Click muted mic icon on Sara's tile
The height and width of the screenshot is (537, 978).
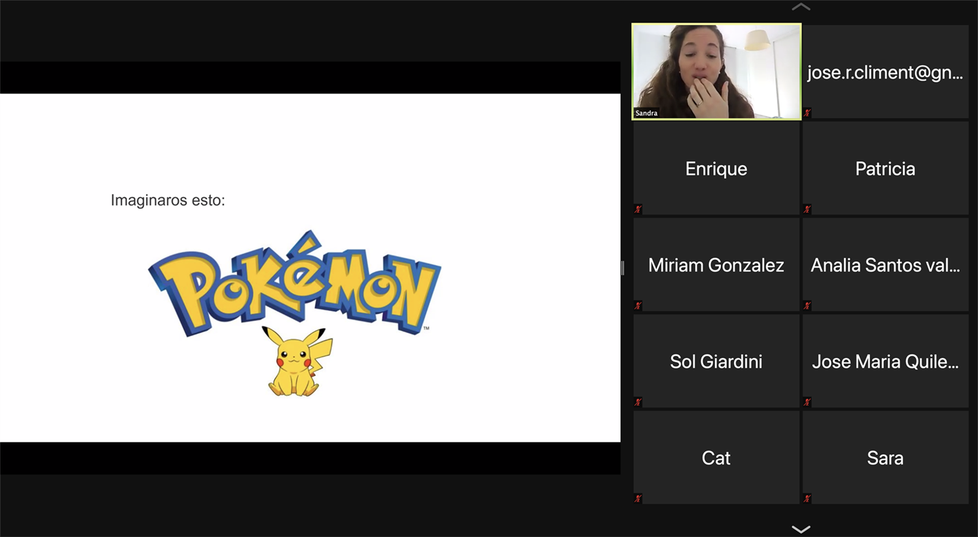pos(807,499)
